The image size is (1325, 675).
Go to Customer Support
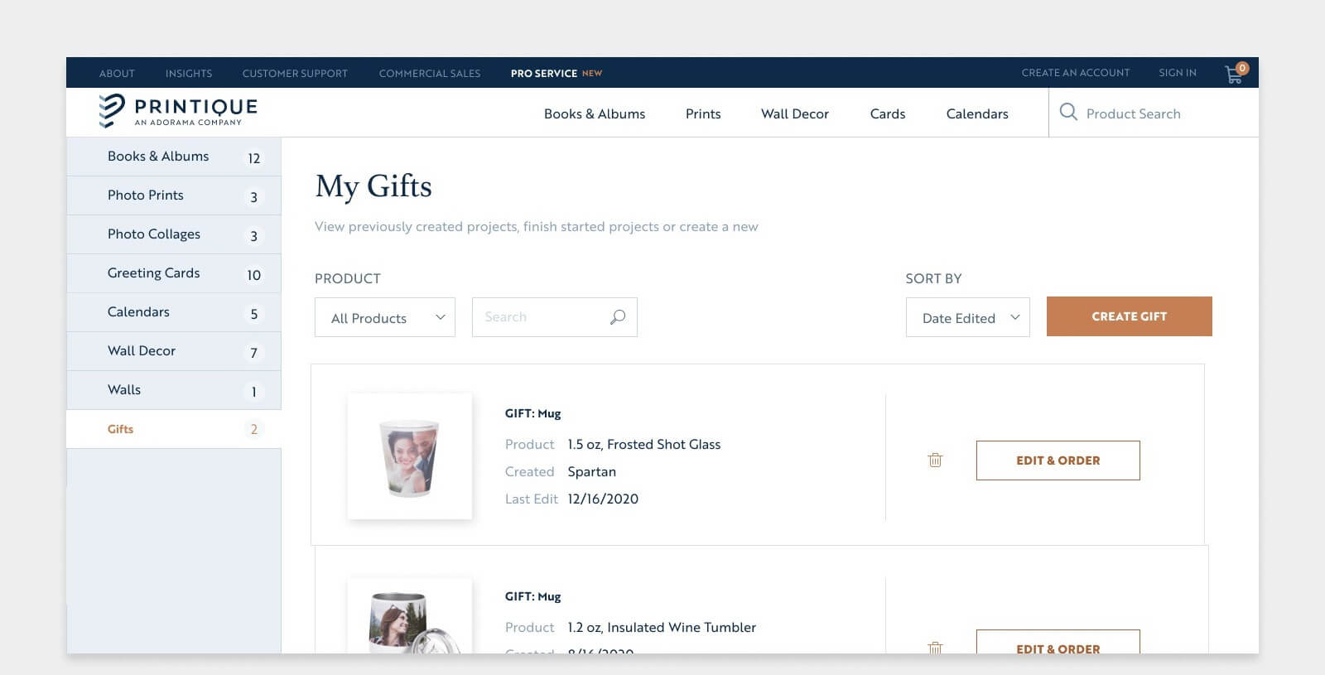pyautogui.click(x=295, y=73)
